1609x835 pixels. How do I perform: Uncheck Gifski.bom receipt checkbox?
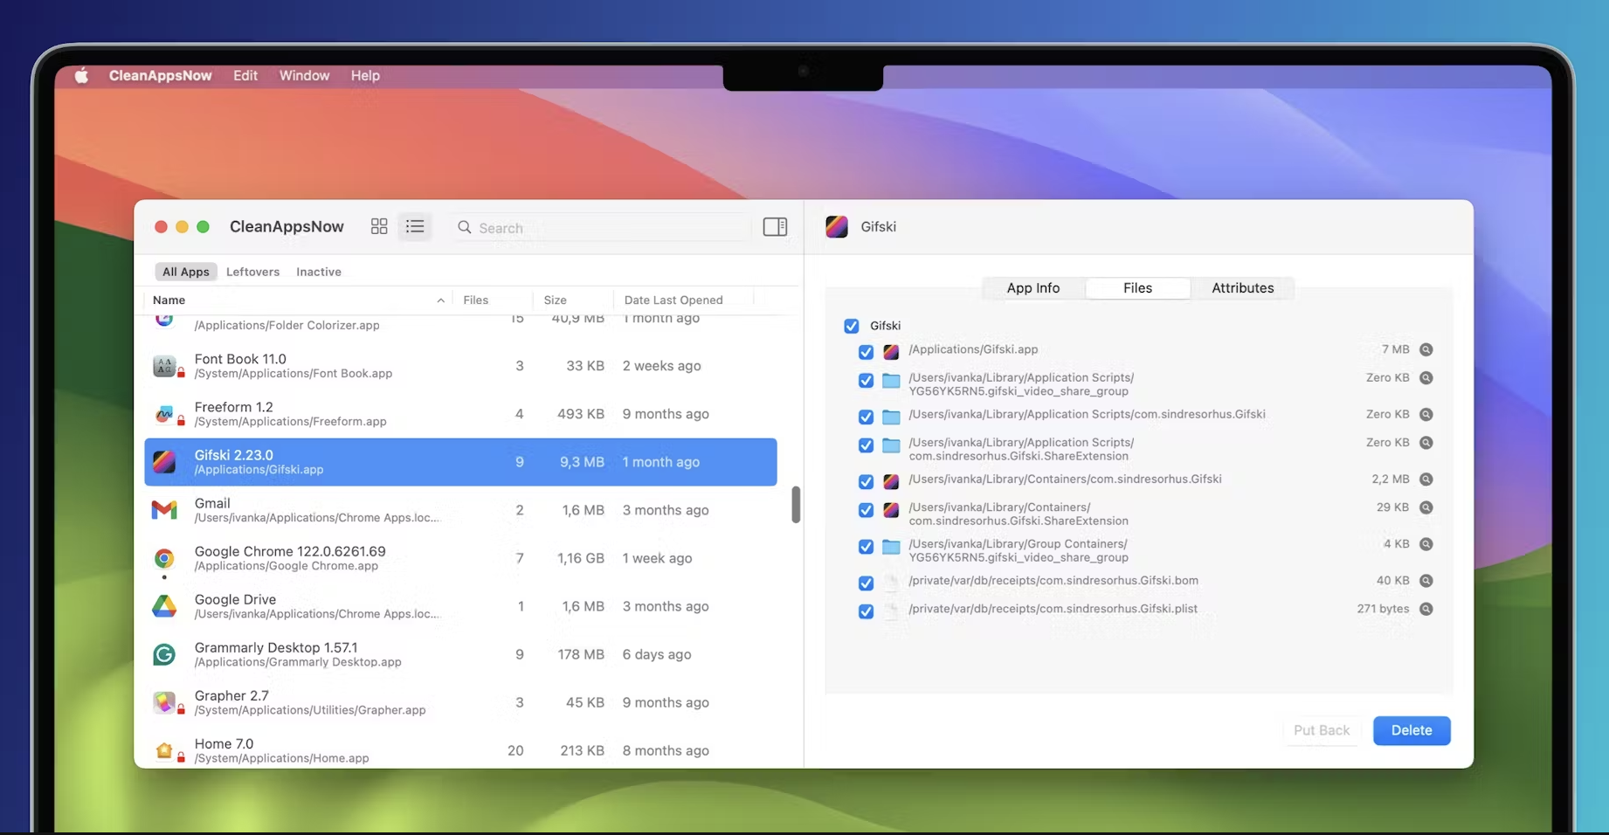click(866, 583)
